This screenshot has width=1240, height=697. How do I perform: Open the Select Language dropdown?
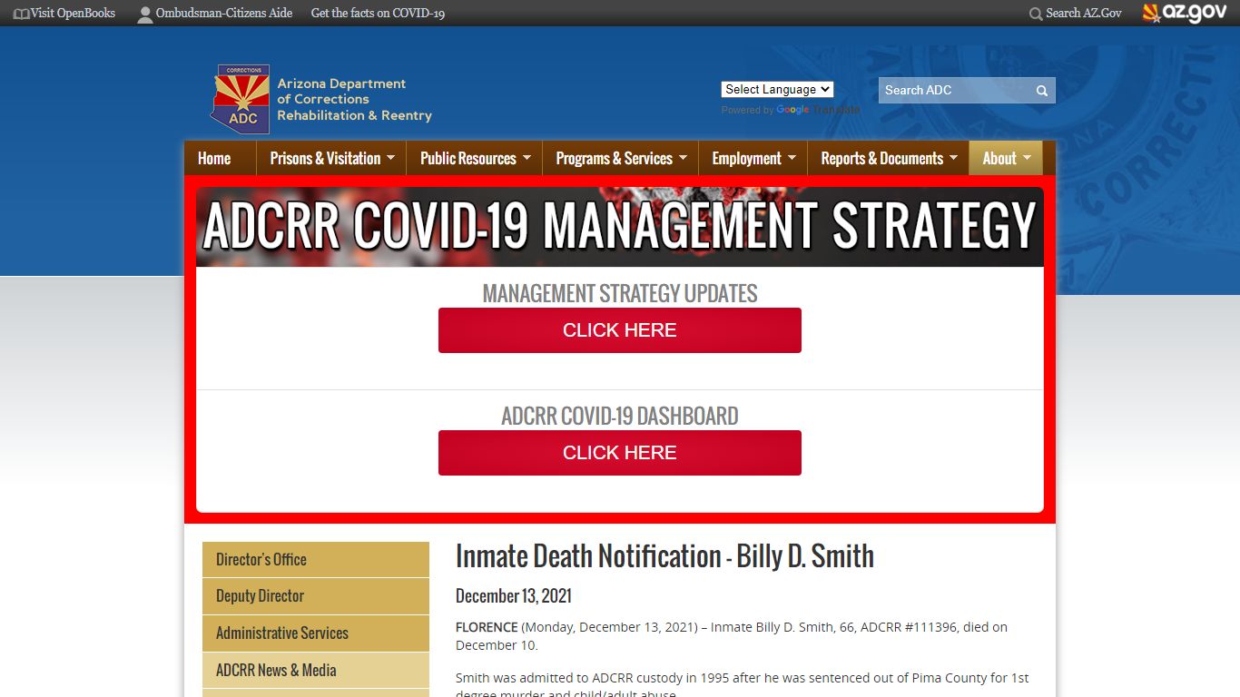pos(777,89)
